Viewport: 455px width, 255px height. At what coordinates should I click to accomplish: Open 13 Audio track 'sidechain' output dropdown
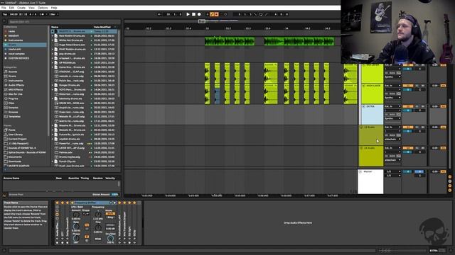tap(392, 140)
